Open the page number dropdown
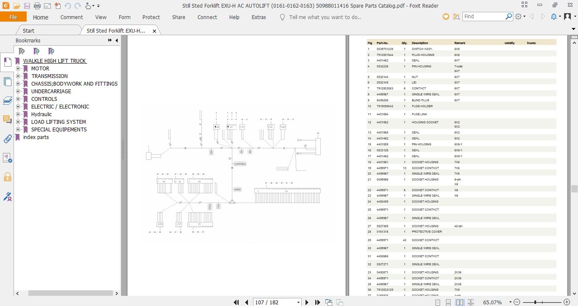The width and height of the screenshot is (578, 306). pyautogui.click(x=298, y=302)
